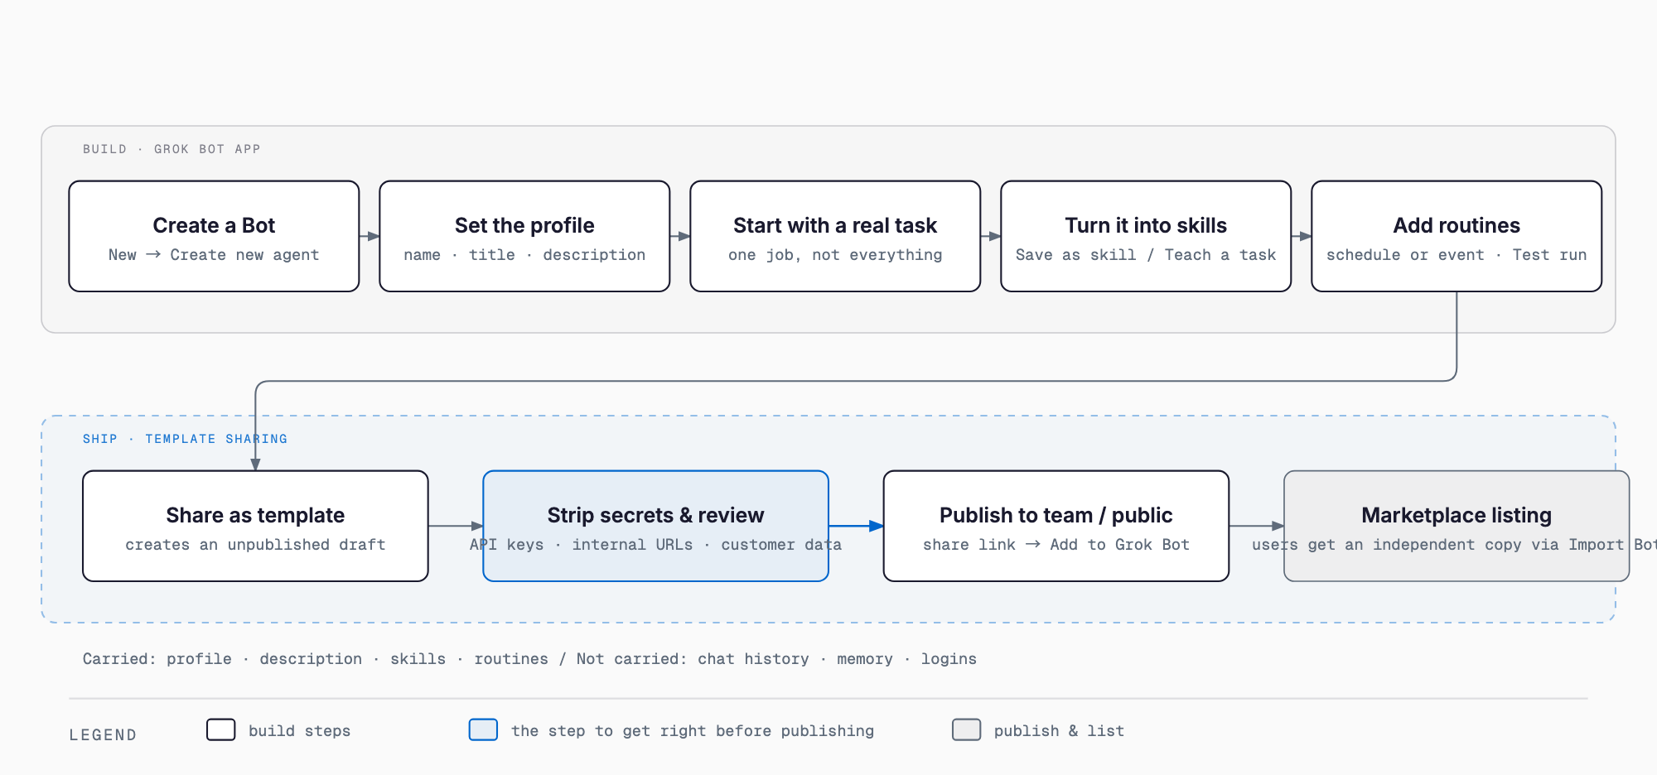Click the gray 'publish & list' legend swatch
Viewport: 1657px width, 775px height.
pos(967,729)
